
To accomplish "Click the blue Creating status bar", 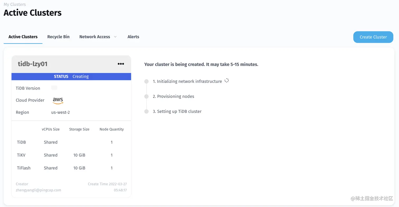I will (x=71, y=77).
